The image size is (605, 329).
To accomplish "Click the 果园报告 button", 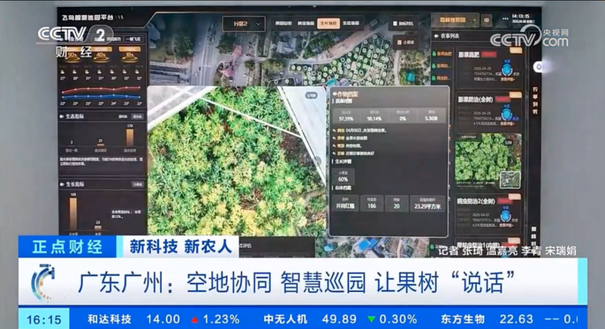I will click(113, 39).
